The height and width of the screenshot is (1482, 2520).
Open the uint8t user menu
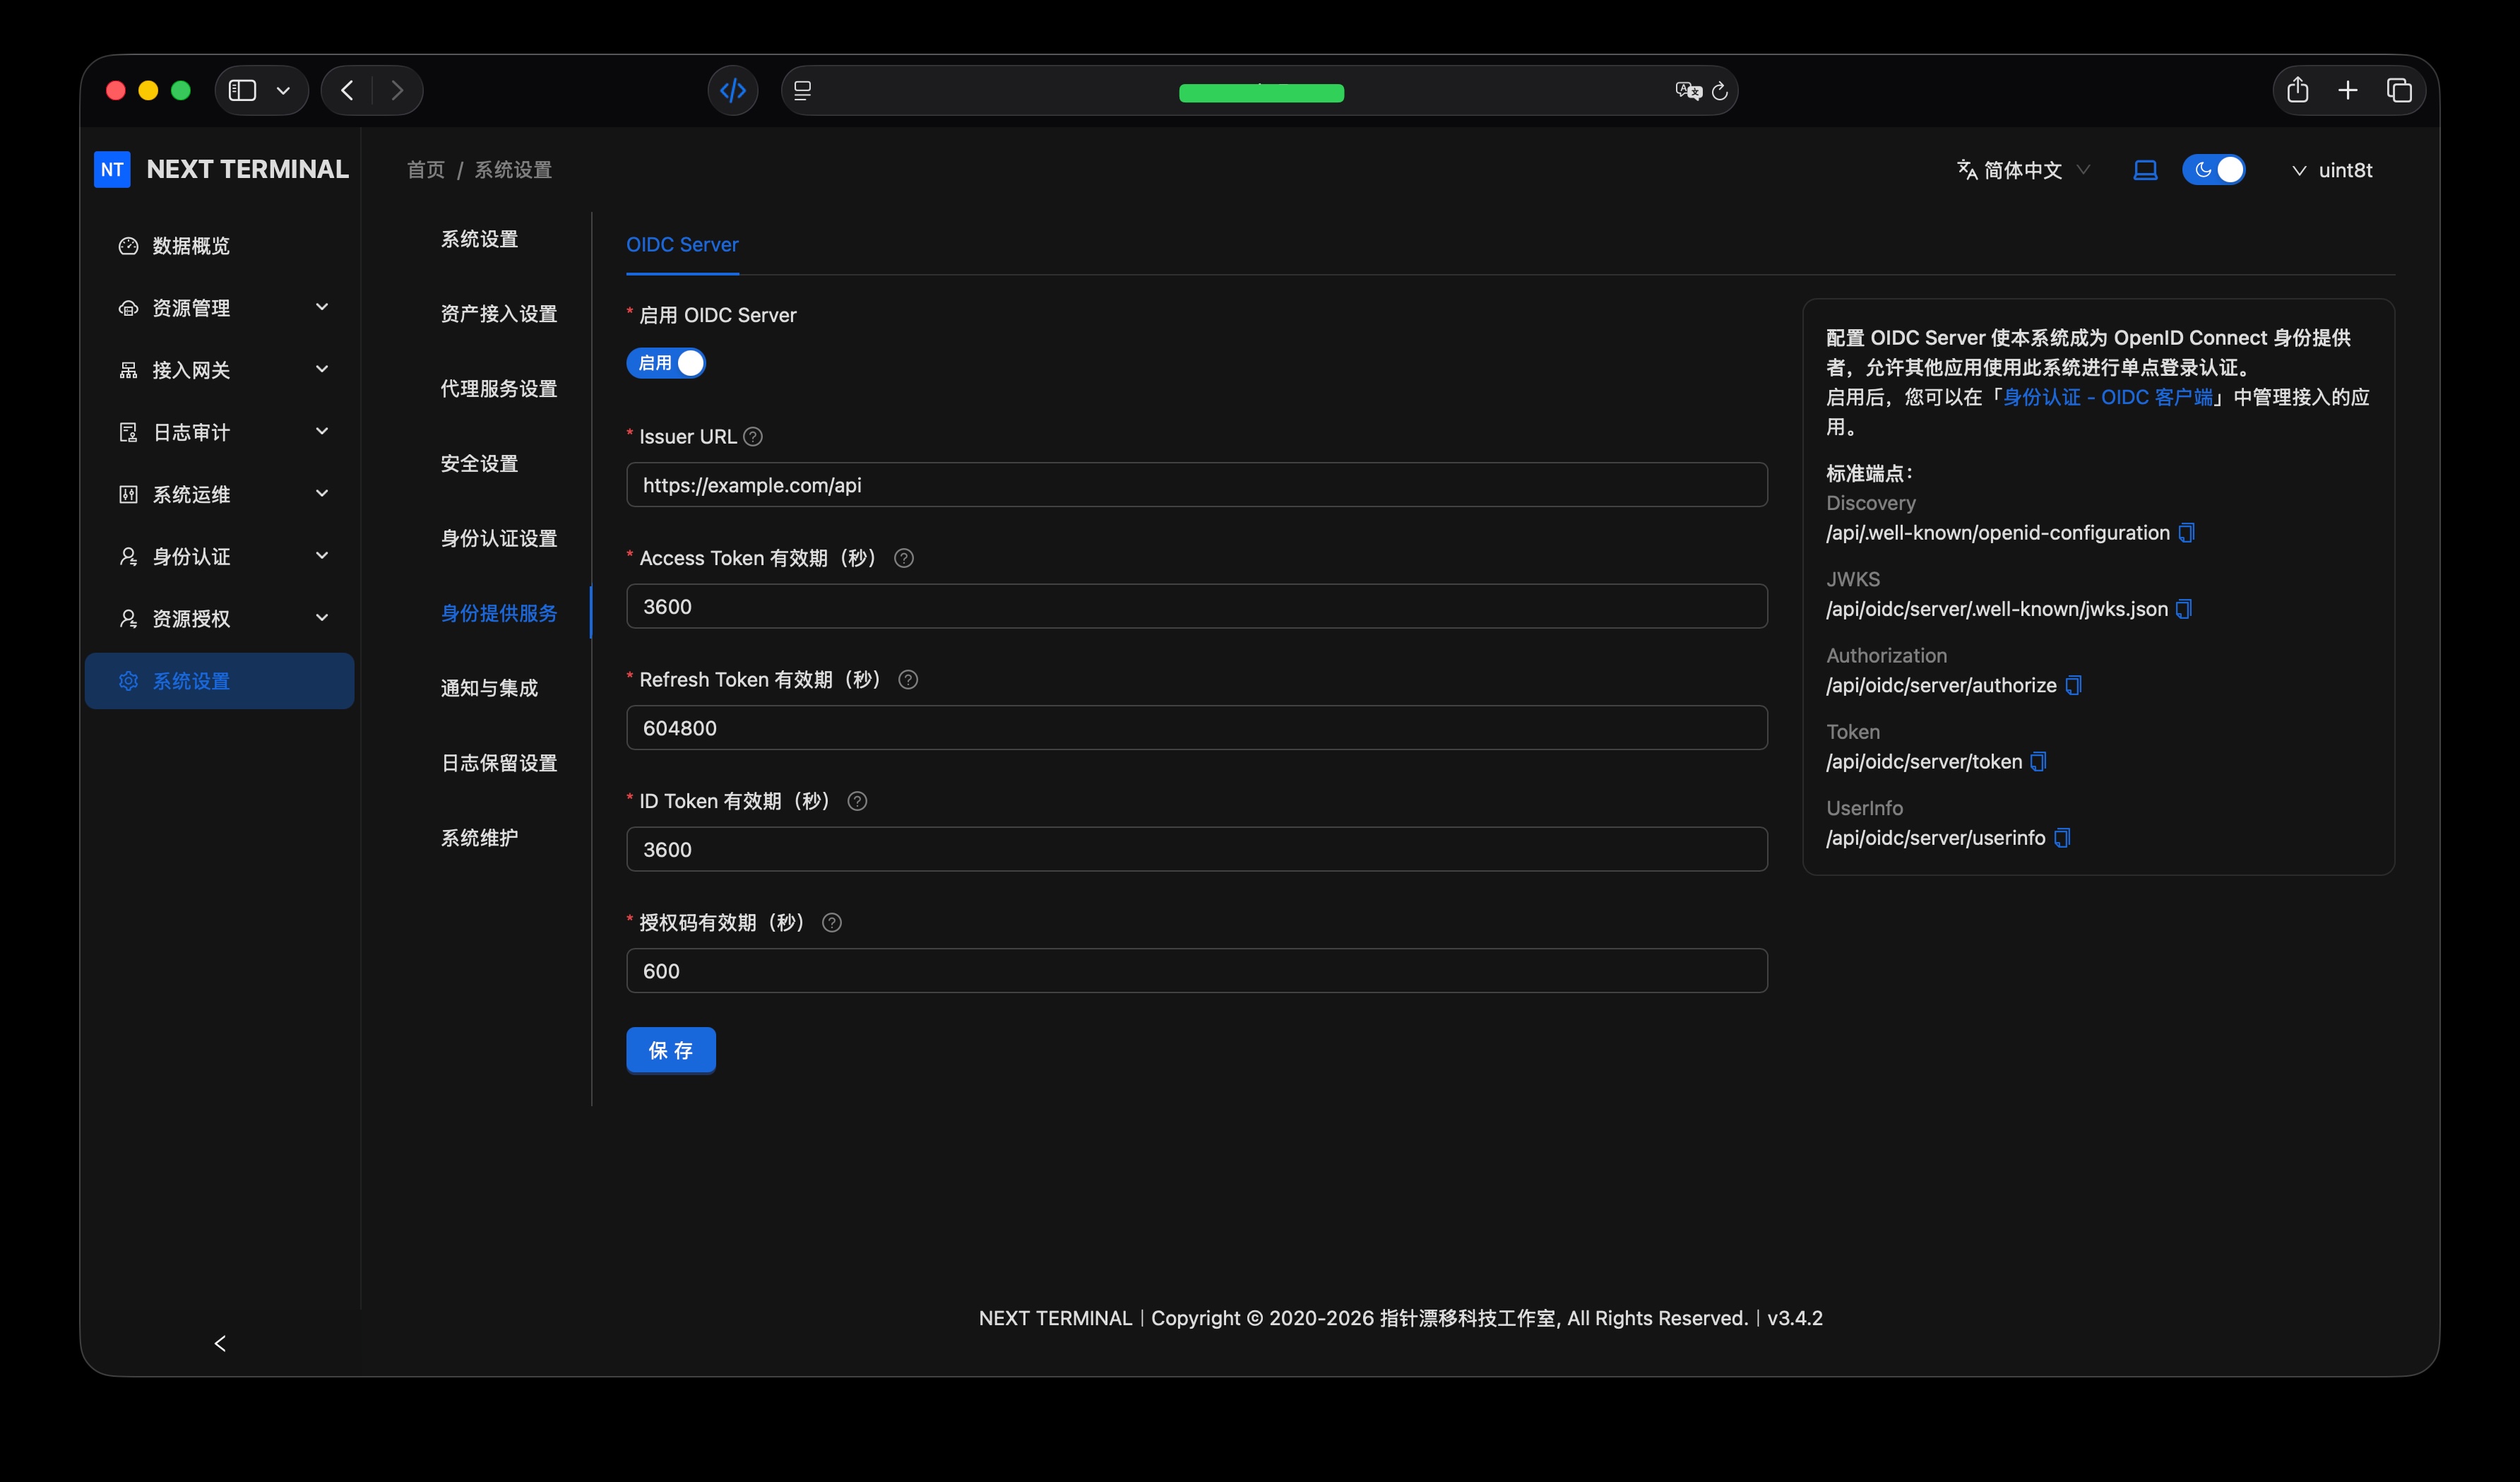pos(2332,170)
